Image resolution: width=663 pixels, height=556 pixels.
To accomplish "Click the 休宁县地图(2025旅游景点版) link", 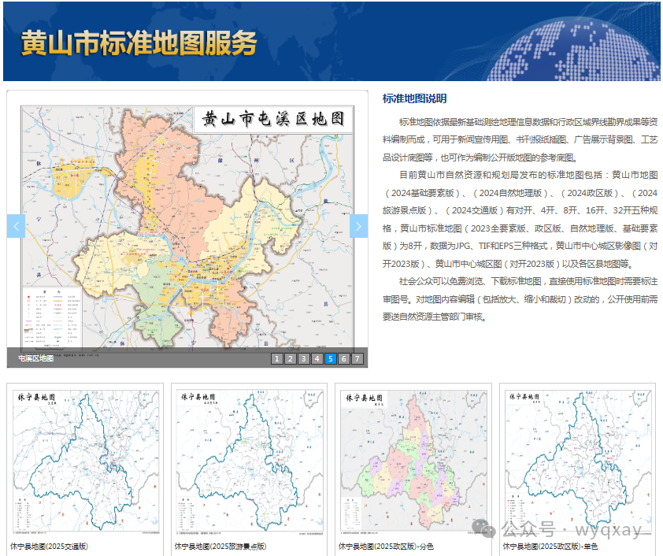I will coord(220,547).
